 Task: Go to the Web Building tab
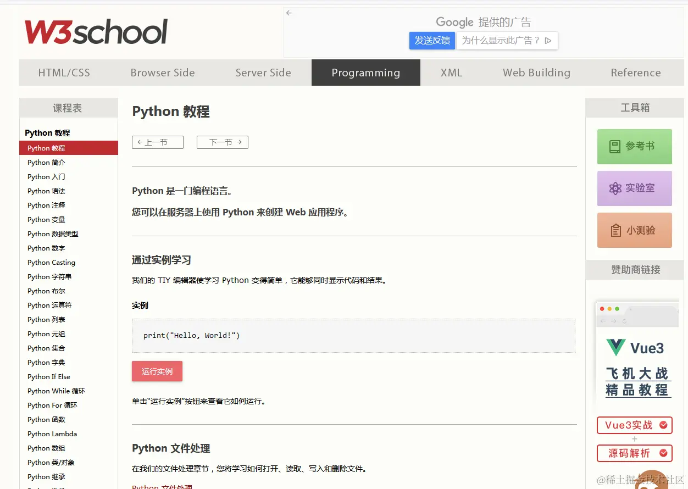536,73
